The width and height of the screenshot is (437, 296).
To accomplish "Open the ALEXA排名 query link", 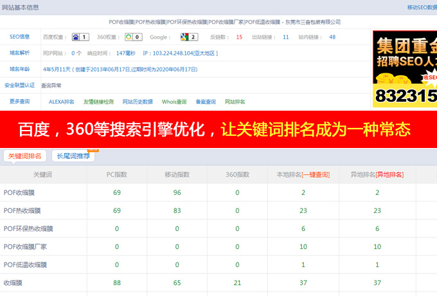I will click(x=62, y=102).
